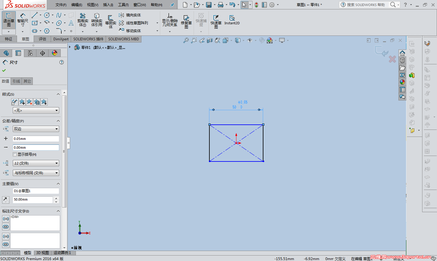The width and height of the screenshot is (437, 261).
Task: Collapse the Tolerance/Precision (公差/精度) section
Action: 58,121
